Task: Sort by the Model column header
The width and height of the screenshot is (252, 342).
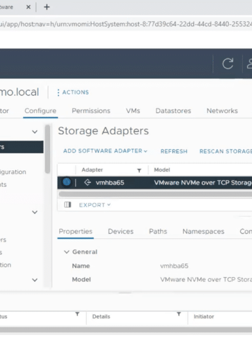Action: [x=162, y=170]
